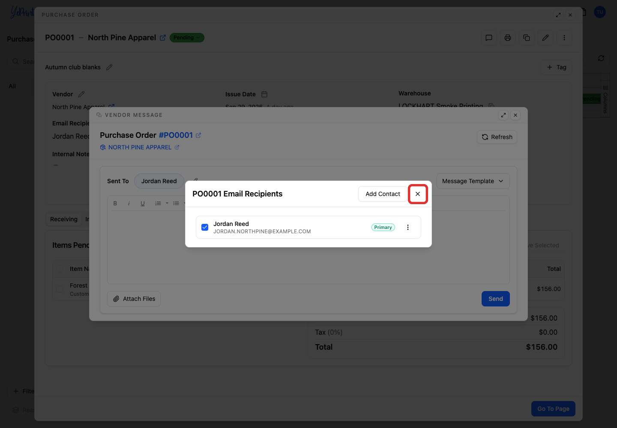This screenshot has width=617, height=428.
Task: Open the Jordan Reed contact options menu
Action: tap(408, 227)
